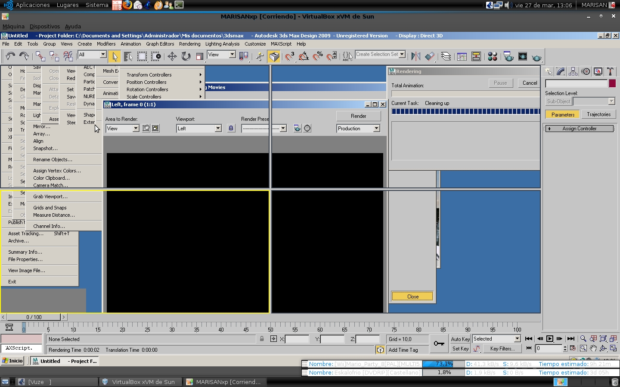Open the Lighting Analysis menu
620x387 pixels.
(x=222, y=44)
